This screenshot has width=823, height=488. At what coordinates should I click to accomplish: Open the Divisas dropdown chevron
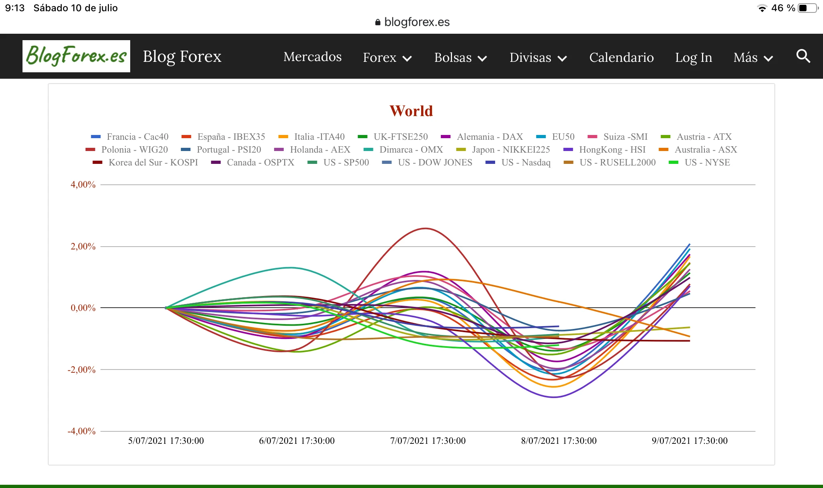[563, 58]
